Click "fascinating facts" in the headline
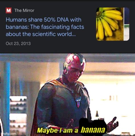 click(63, 27)
